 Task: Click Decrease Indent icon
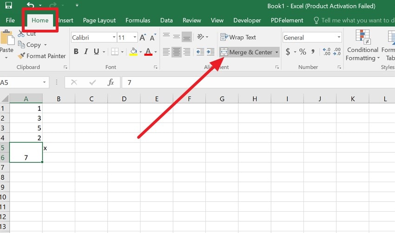(200, 52)
